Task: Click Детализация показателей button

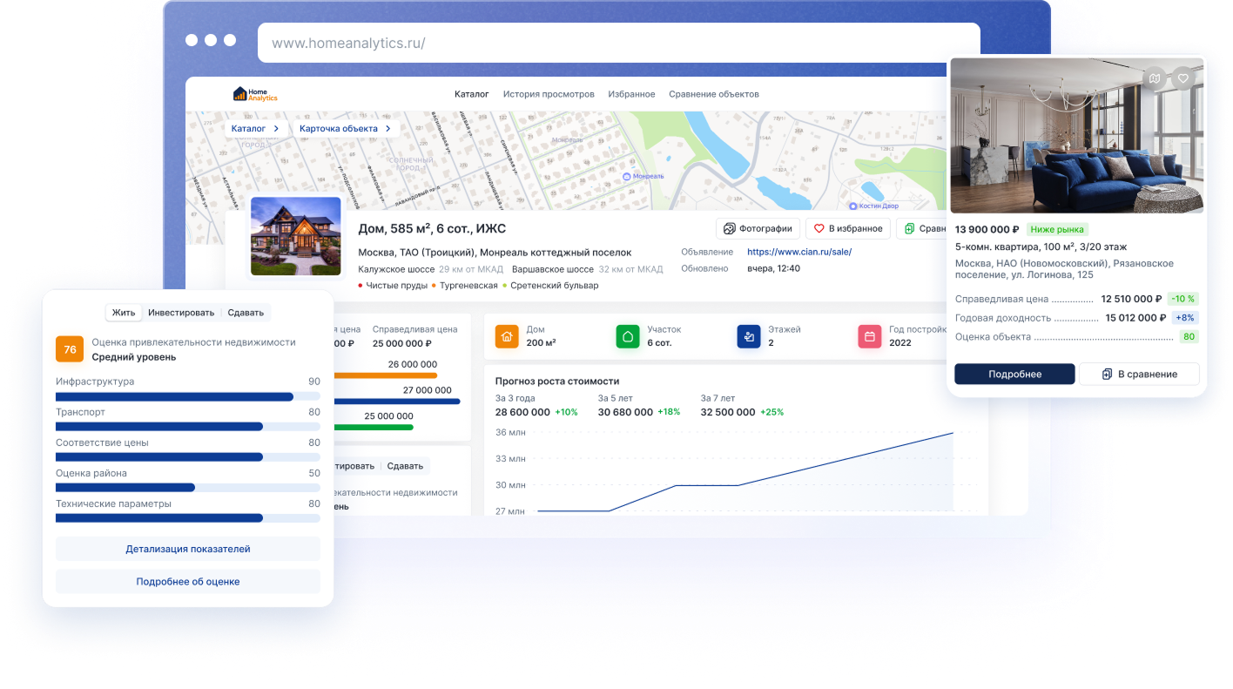Action: (188, 549)
